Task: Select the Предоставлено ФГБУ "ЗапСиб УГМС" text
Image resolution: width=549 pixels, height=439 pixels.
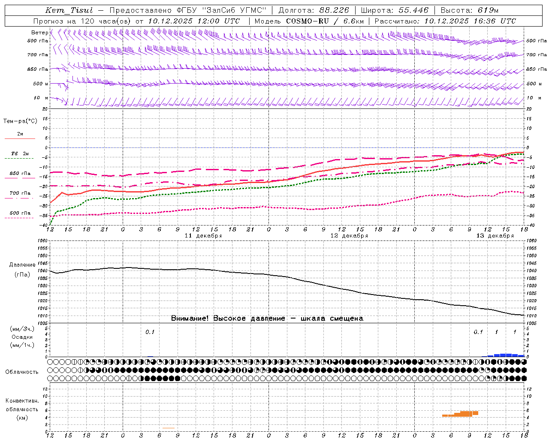Action: 187,10
